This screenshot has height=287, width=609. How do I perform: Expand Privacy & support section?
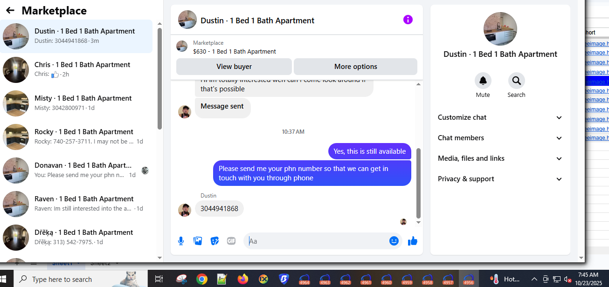click(x=500, y=179)
